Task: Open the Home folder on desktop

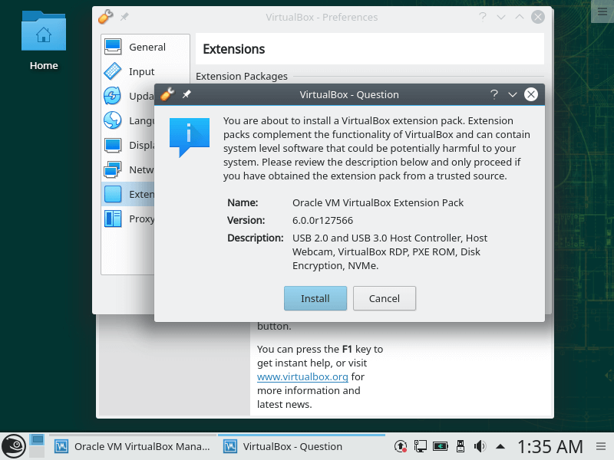Action: pyautogui.click(x=44, y=41)
